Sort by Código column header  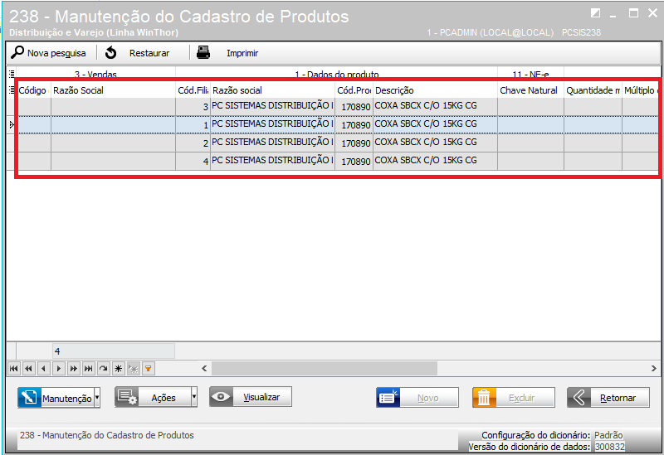coord(33,90)
